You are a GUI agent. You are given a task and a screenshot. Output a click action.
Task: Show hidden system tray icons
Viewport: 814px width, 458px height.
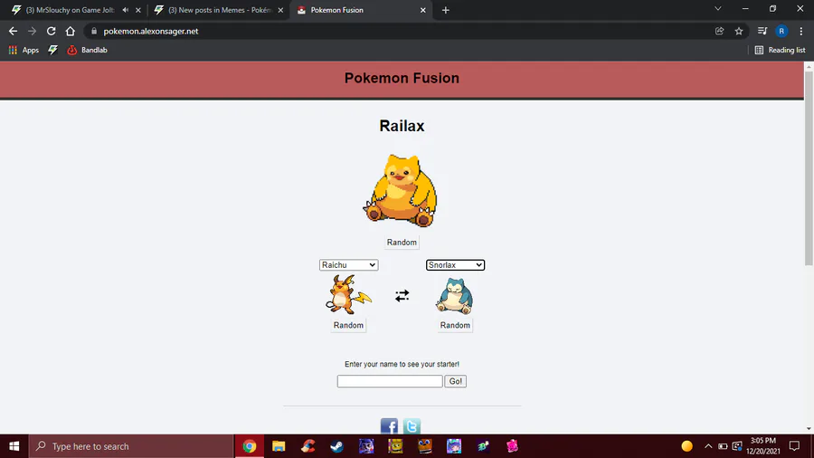708,446
